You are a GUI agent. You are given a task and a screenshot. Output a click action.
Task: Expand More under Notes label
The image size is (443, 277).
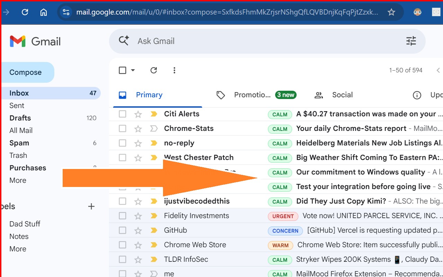coord(18,249)
